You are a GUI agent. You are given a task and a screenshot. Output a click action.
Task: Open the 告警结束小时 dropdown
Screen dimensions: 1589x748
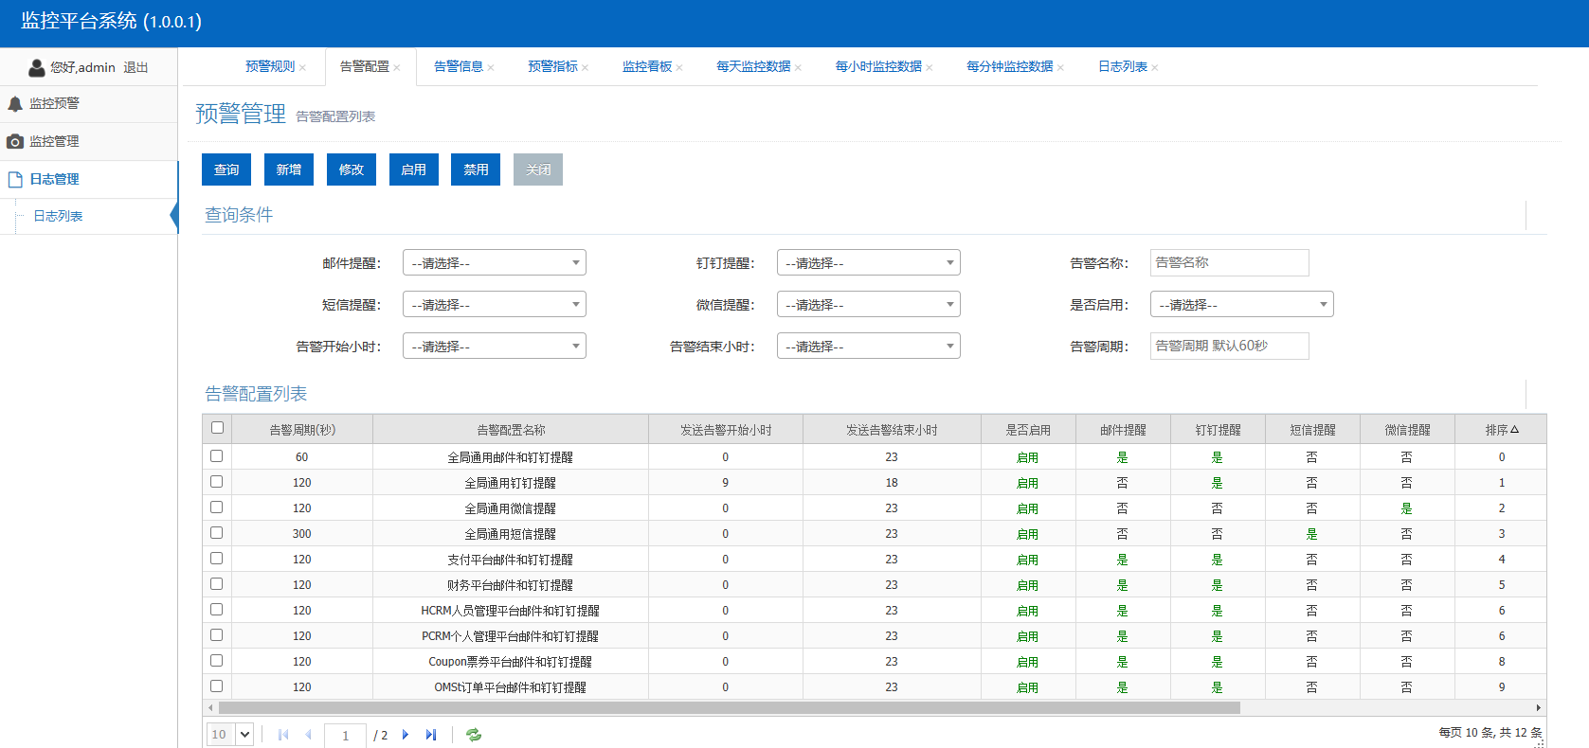[868, 347]
